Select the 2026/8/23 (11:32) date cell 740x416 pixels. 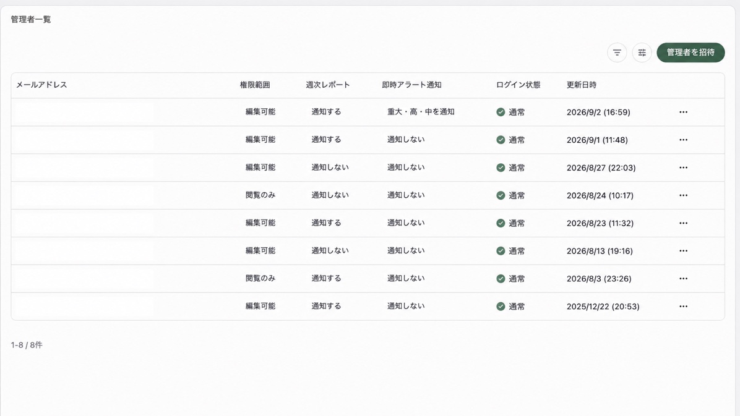click(x=600, y=223)
